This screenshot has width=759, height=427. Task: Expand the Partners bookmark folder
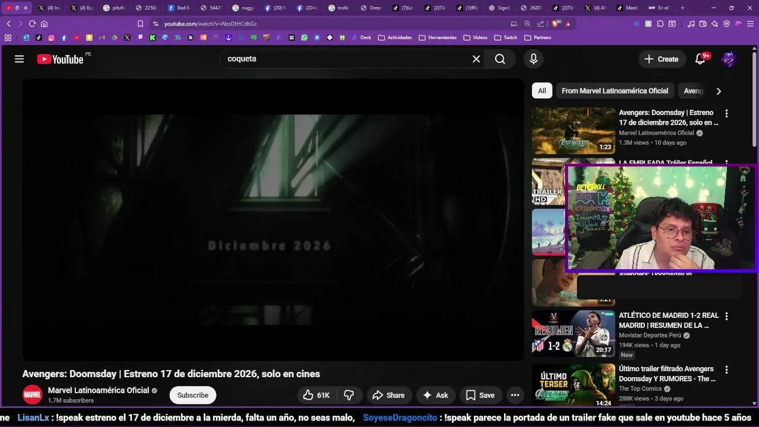pyautogui.click(x=538, y=37)
